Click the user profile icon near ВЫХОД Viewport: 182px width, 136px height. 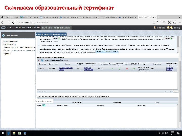pyautogui.click(x=155, y=28)
